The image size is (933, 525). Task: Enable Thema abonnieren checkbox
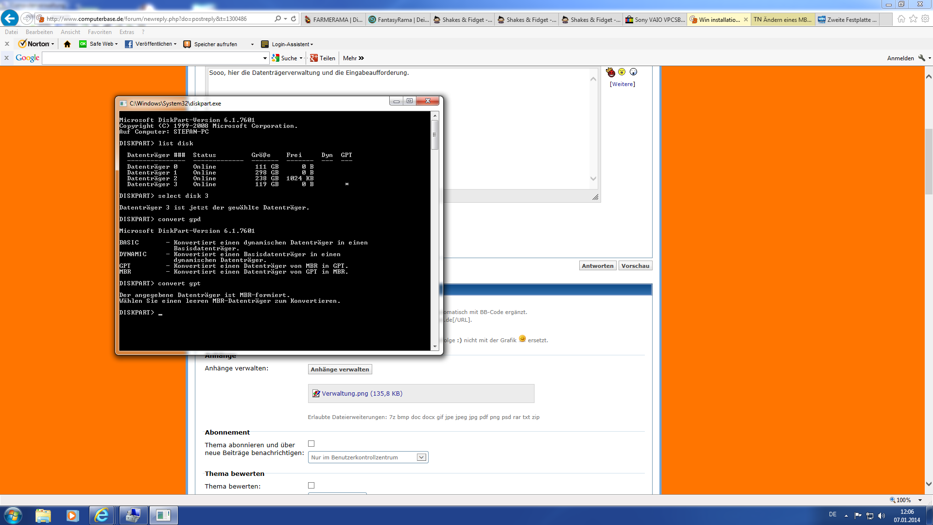311,444
